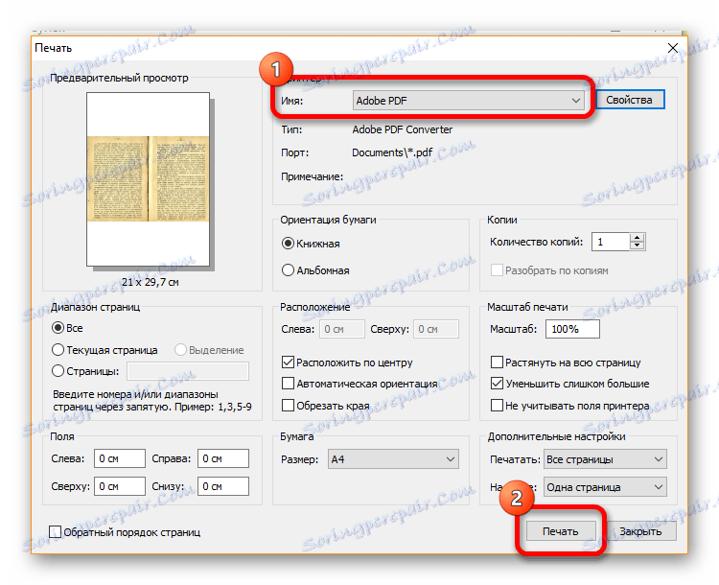Open the printer name dropdown showing Adobe PDF
719x585 pixels.
[468, 101]
